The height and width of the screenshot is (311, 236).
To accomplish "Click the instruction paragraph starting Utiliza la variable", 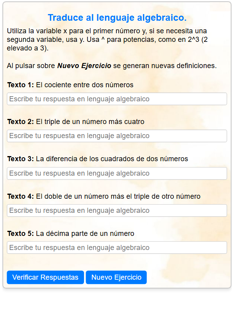I will click(107, 40).
